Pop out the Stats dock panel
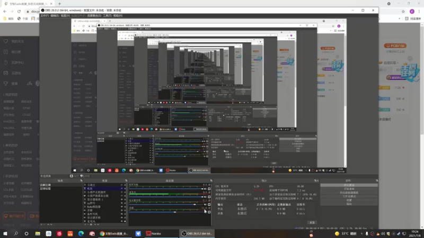Viewport: 424px width, 238px height. click(x=315, y=180)
